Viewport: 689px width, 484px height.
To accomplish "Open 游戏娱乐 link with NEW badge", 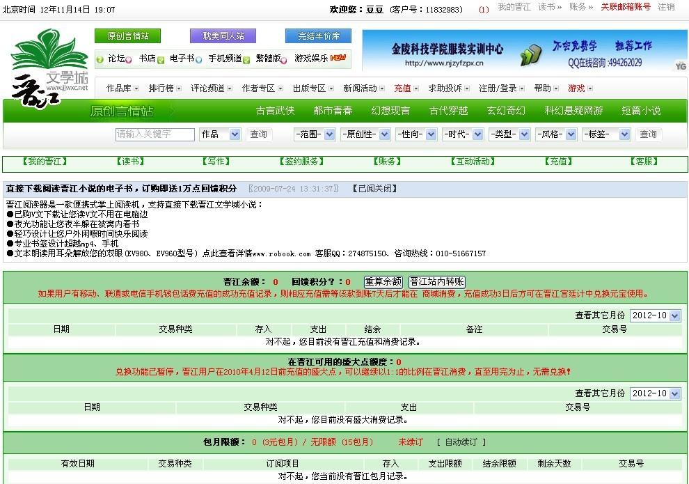I will tap(320, 58).
